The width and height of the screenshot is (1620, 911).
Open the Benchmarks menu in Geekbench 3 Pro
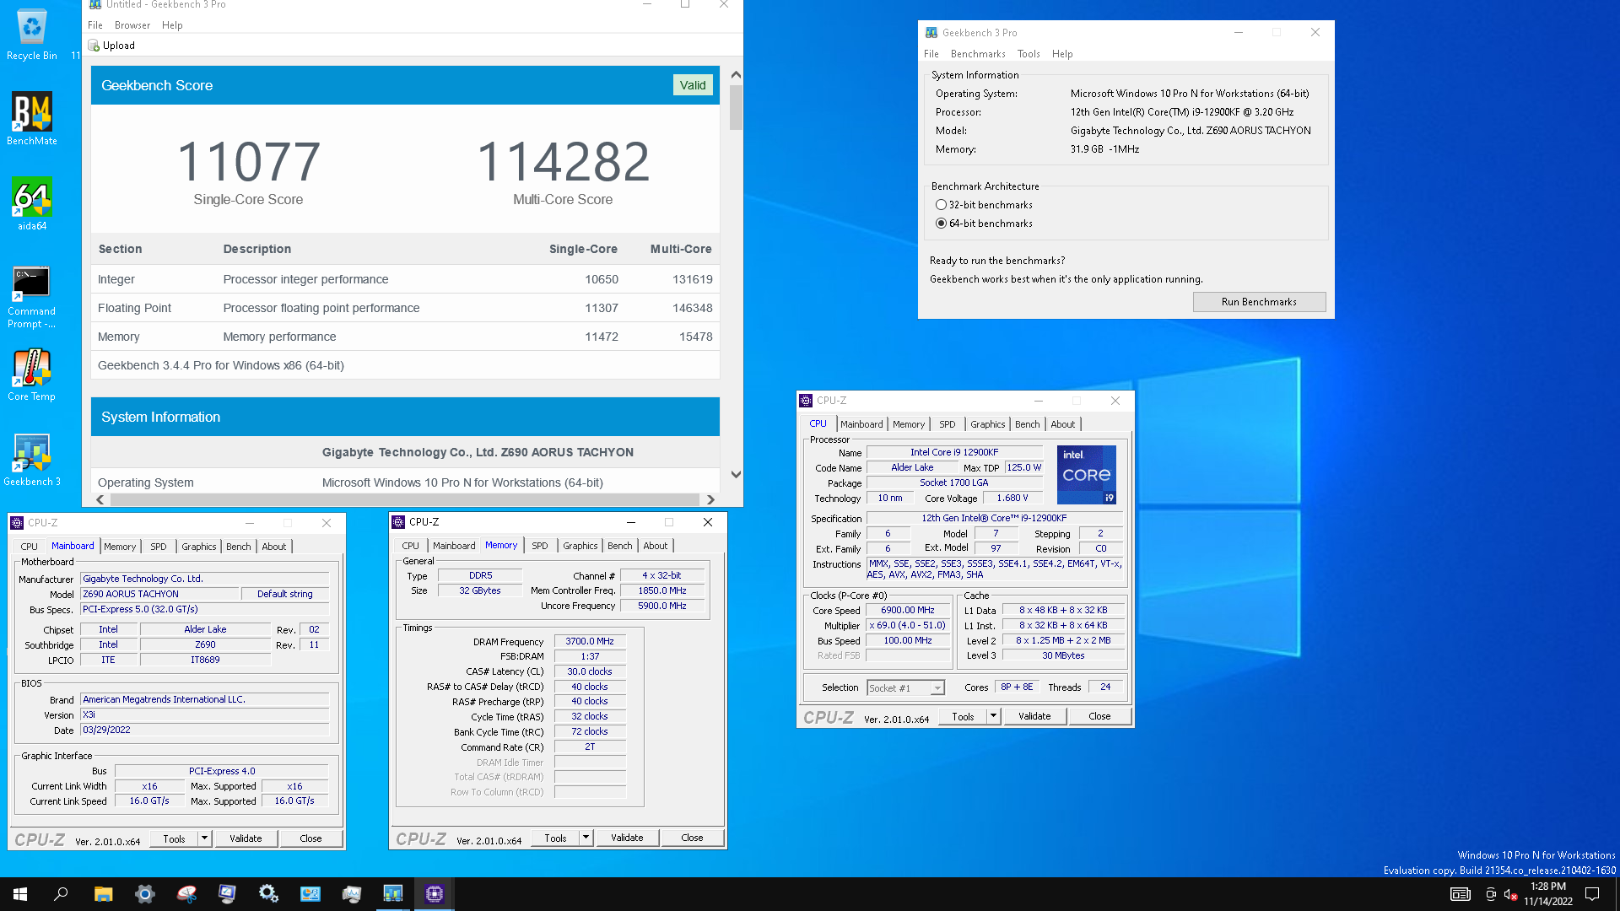pyautogui.click(x=978, y=54)
